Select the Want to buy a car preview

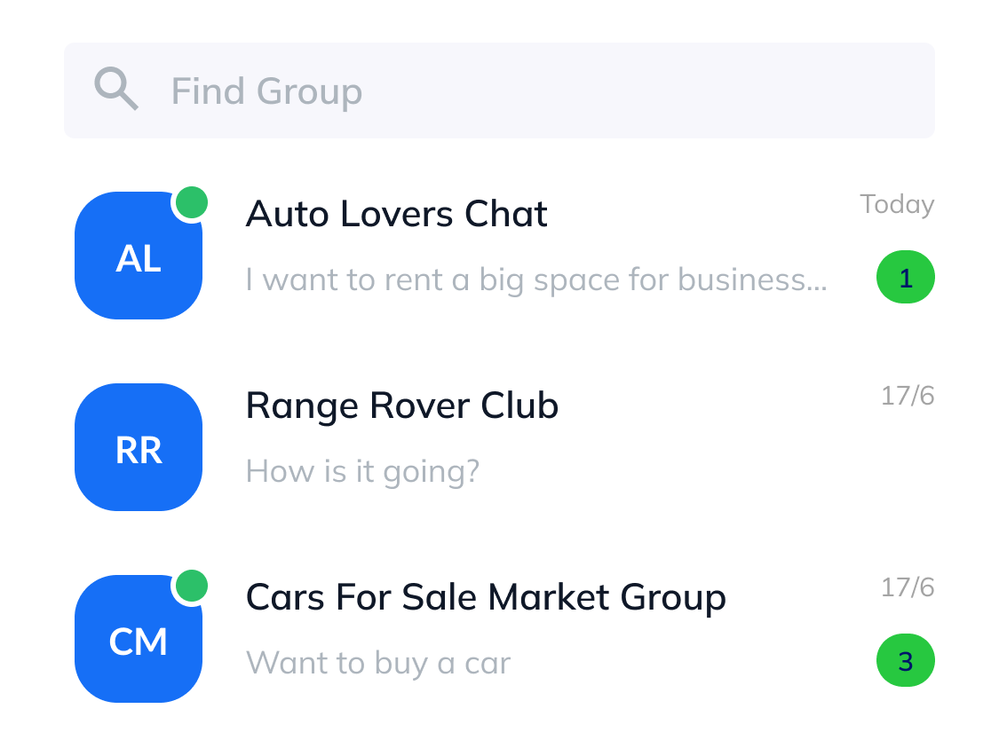click(378, 662)
